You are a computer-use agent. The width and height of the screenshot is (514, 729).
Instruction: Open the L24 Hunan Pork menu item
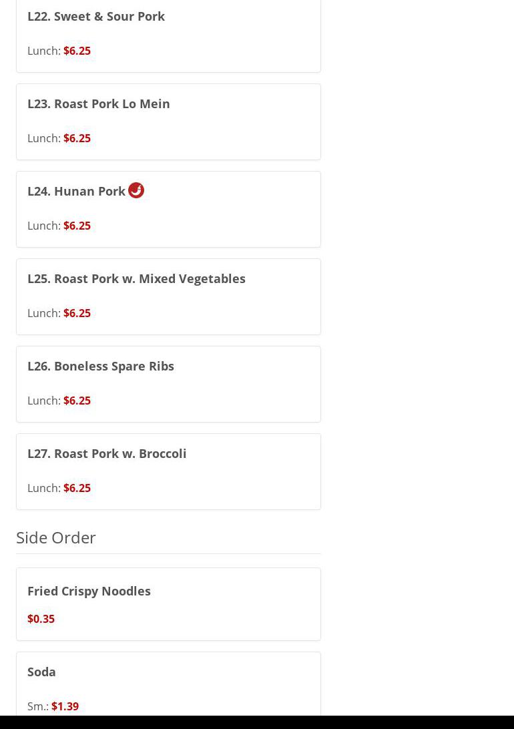pyautogui.click(x=76, y=191)
